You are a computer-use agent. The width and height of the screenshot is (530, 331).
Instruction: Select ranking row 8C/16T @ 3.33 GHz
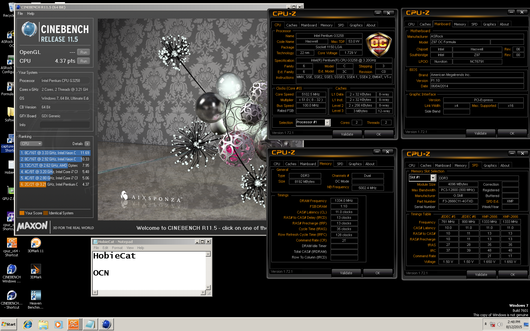click(55, 153)
